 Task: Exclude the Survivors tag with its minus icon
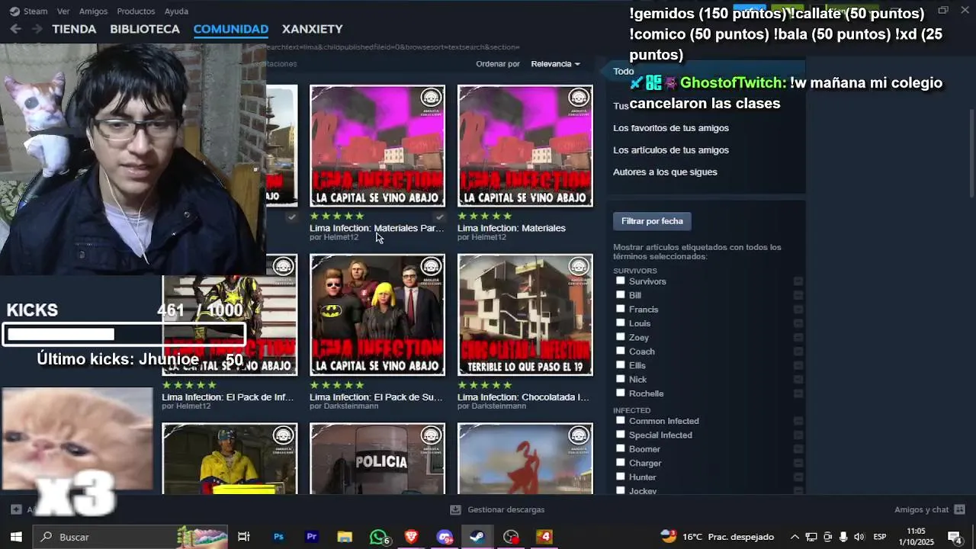click(798, 281)
